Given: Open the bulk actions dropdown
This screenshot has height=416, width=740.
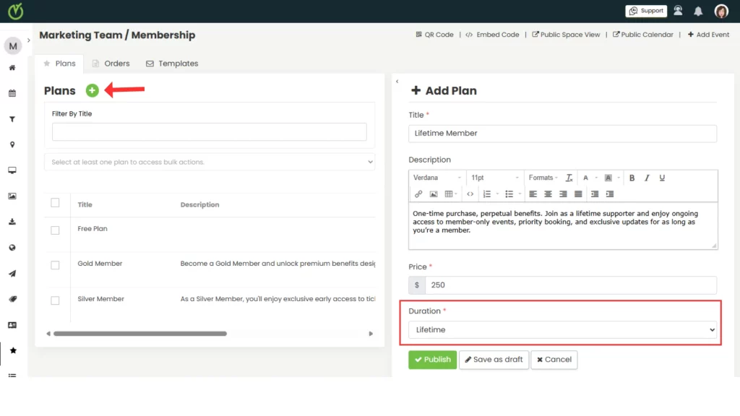Looking at the screenshot, I should pos(210,162).
